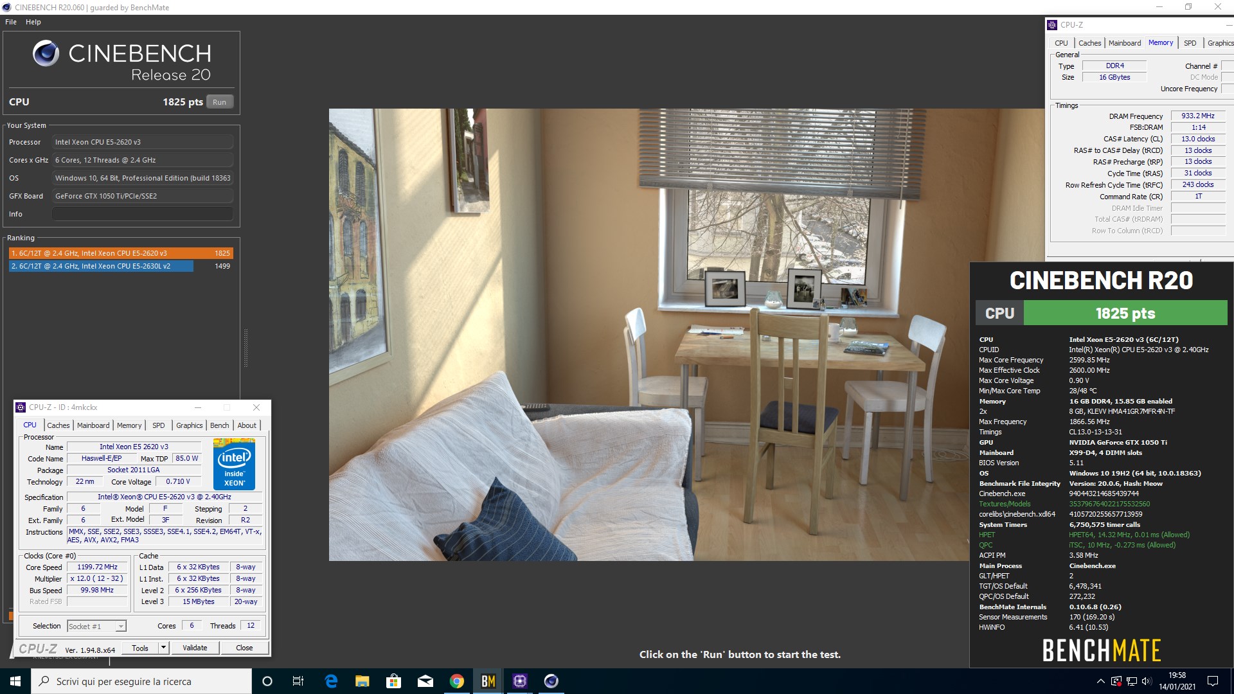Image resolution: width=1234 pixels, height=694 pixels.
Task: Click the Info input field in Your System
Action: [x=142, y=214]
